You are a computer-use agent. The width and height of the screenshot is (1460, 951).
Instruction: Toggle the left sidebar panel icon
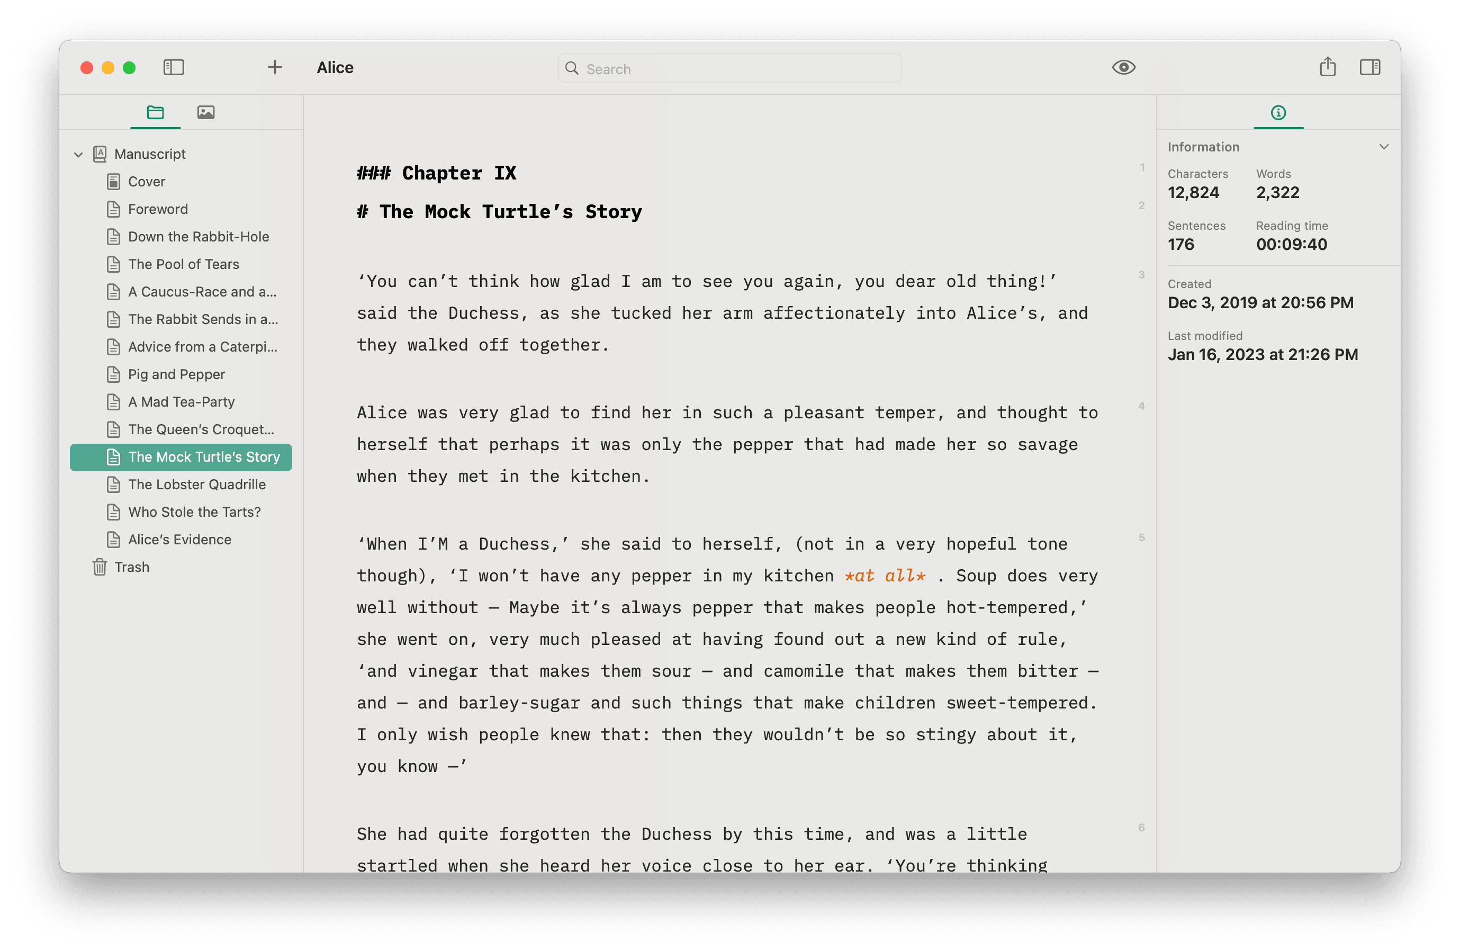pos(174,67)
